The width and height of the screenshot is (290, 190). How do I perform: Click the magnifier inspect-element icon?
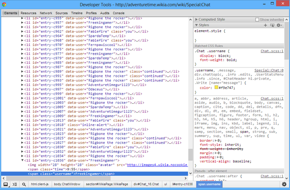pos(24,184)
